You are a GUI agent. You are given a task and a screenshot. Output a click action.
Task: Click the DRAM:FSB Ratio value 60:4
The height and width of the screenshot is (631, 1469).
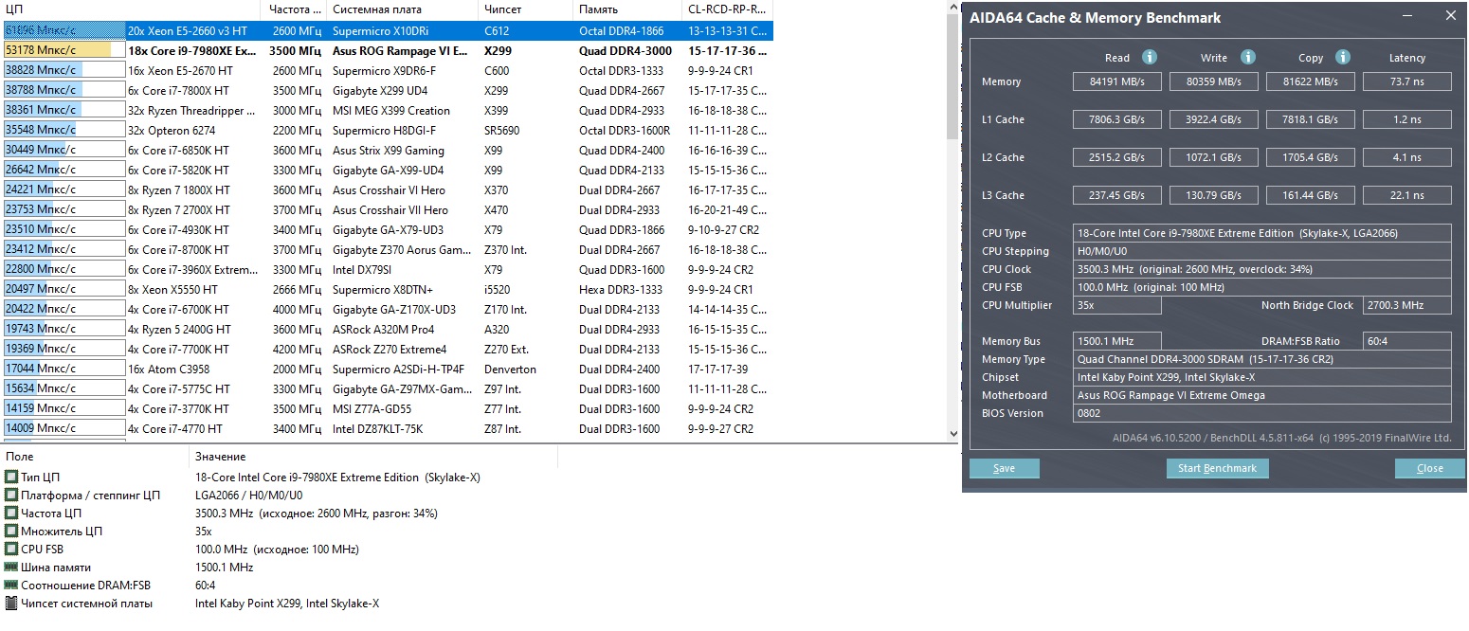click(x=1407, y=341)
